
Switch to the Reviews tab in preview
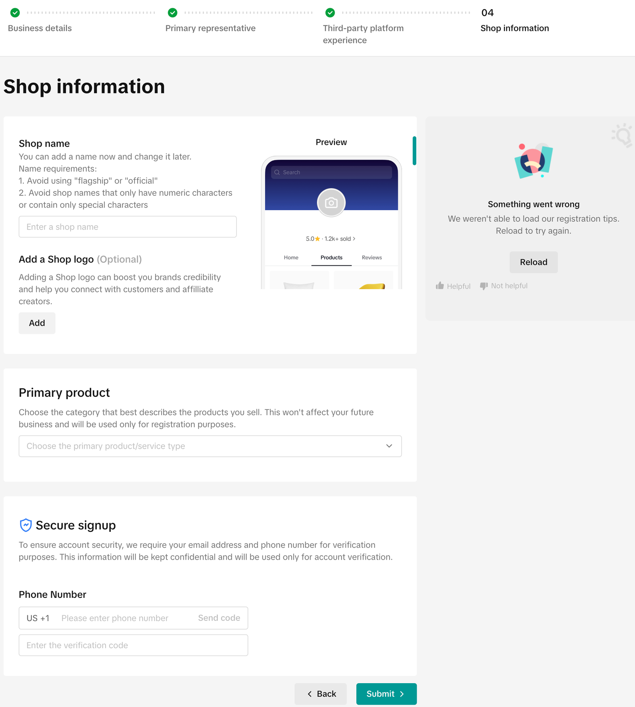click(x=371, y=258)
